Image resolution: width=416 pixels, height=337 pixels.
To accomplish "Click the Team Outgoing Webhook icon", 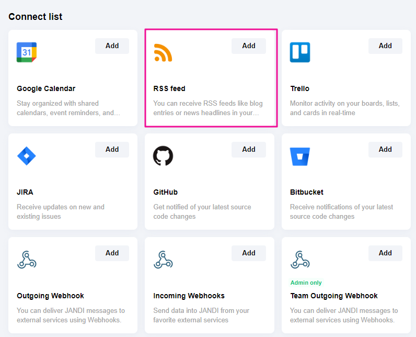I will [300, 260].
